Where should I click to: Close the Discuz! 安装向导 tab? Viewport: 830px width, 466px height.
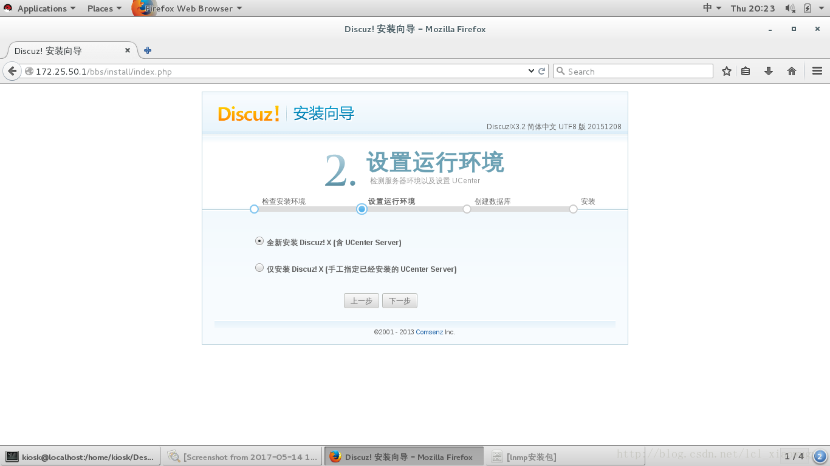click(x=128, y=50)
